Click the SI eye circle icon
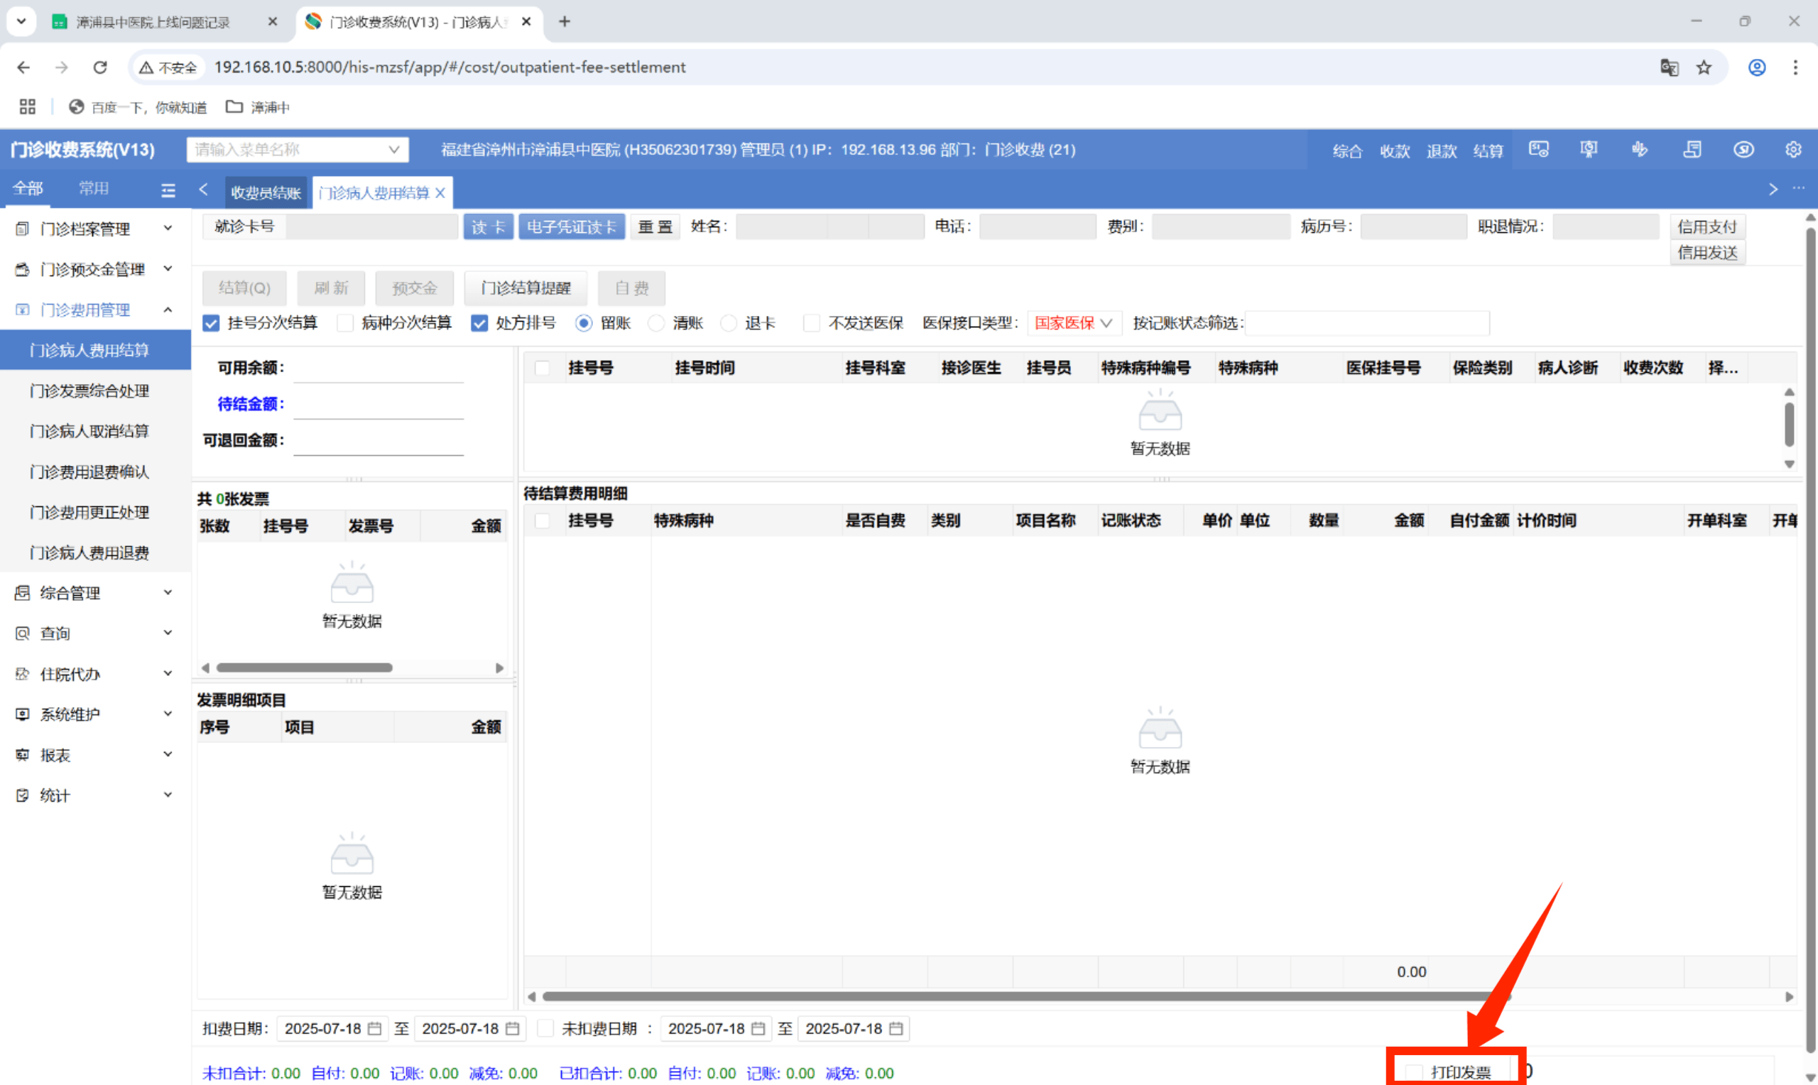Image resolution: width=1818 pixels, height=1085 pixels. coord(1743,150)
